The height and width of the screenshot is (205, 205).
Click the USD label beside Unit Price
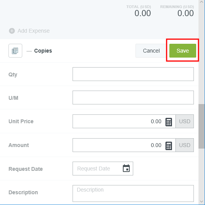click(185, 121)
